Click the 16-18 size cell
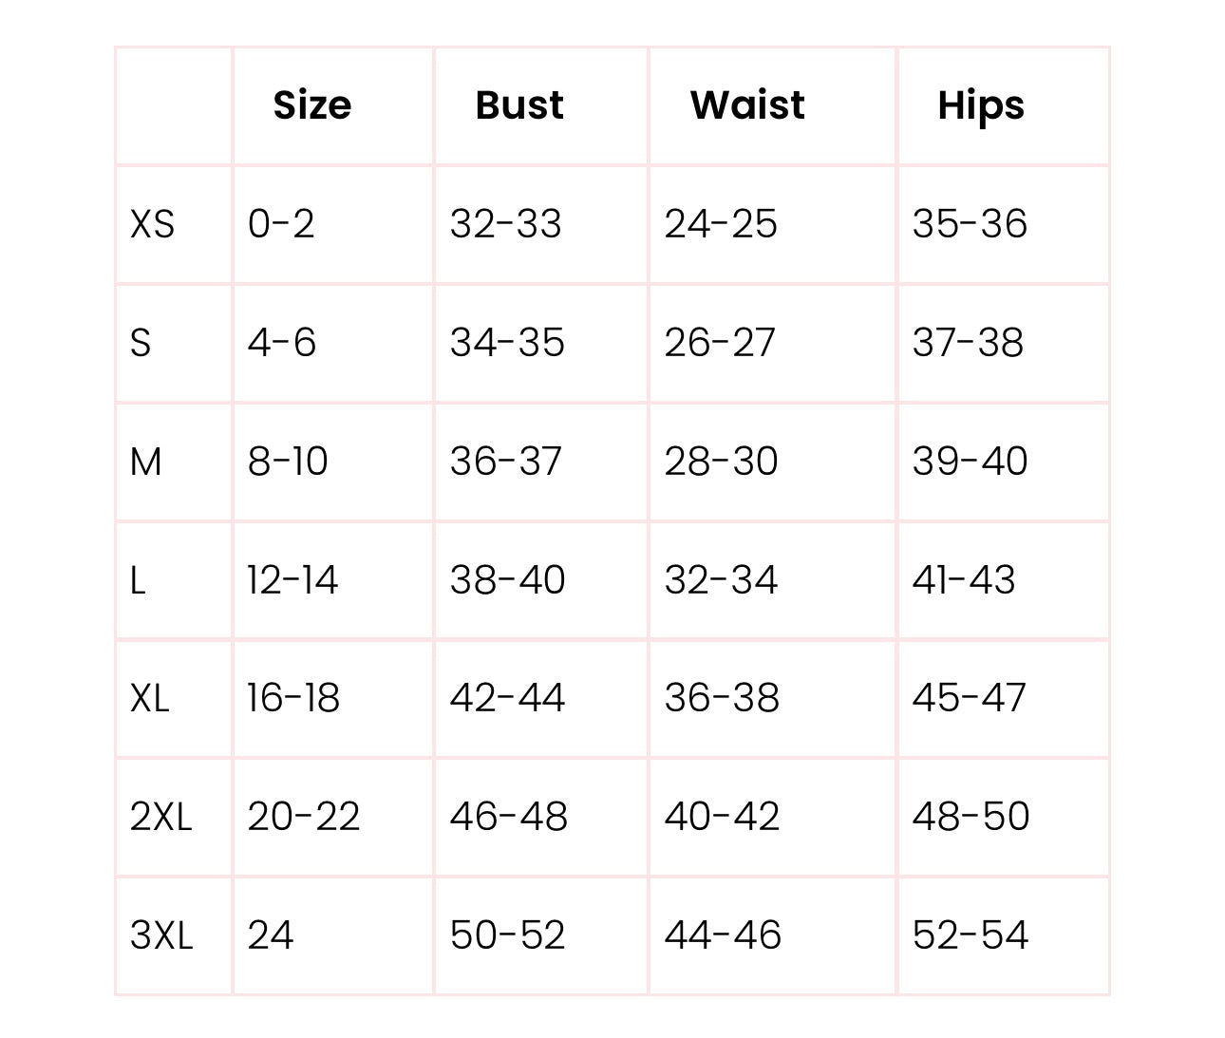 tap(293, 698)
